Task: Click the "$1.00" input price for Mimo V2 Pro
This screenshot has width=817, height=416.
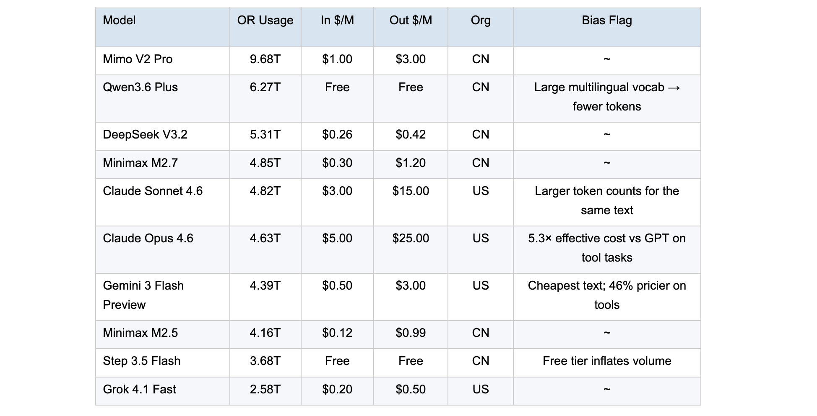Action: click(x=337, y=59)
